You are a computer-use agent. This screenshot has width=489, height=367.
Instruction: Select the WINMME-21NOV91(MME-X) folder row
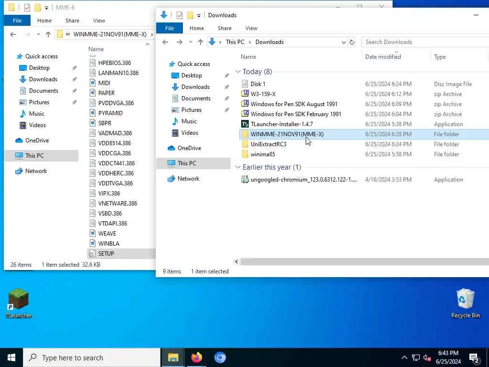point(363,134)
